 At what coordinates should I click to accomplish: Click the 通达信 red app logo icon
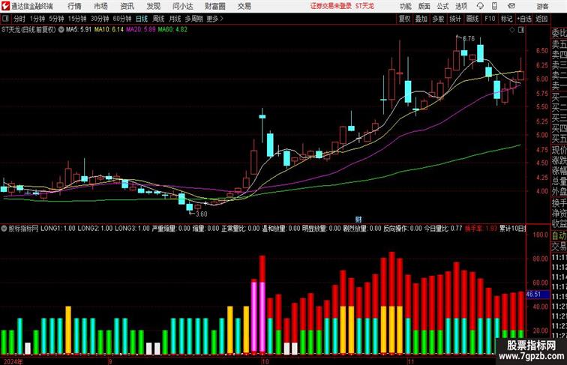tap(5, 6)
